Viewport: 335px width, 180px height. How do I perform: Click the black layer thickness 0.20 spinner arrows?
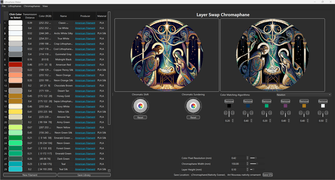pyautogui.click(x=233, y=121)
